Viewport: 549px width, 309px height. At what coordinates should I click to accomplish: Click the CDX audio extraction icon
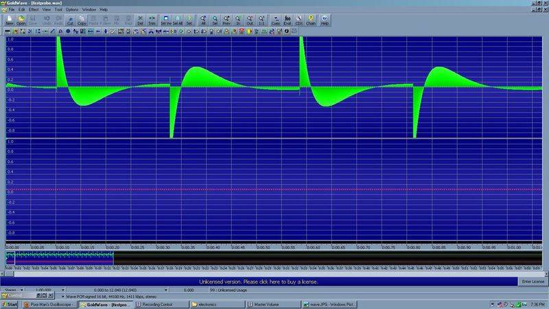[299, 21]
